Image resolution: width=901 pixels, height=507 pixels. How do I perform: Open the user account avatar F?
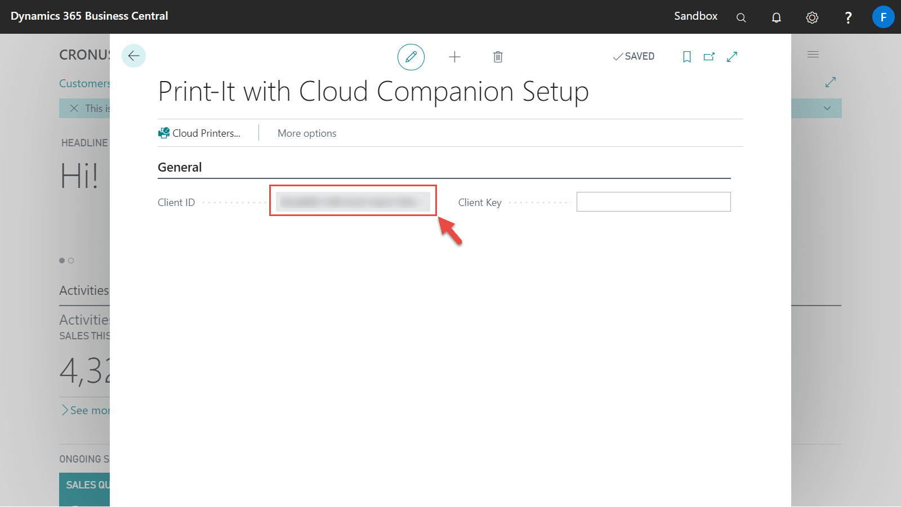(x=883, y=17)
